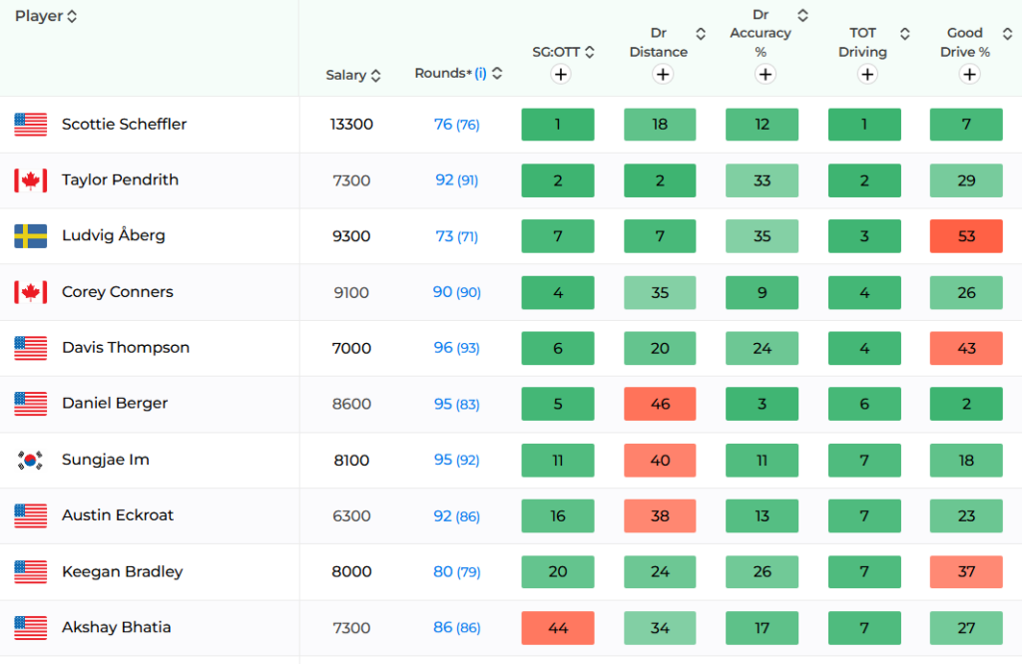The height and width of the screenshot is (664, 1022).
Task: Sort by SG:OTT column arrows
Action: coord(590,52)
